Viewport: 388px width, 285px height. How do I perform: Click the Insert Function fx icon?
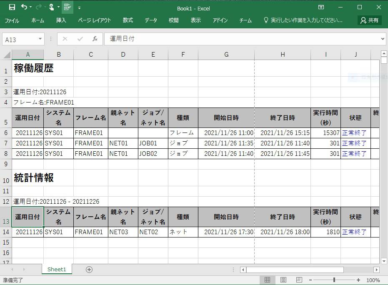95,39
